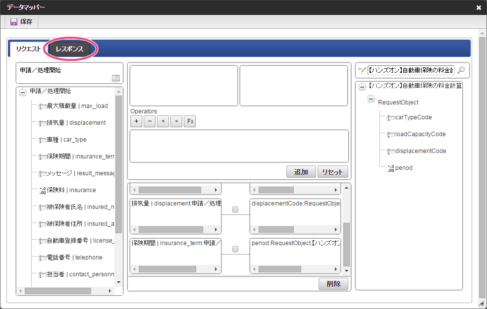Screen dimensions: 487x309
Task: Select the field icon for 担当者 | contact_personnel
Action: coord(43,274)
